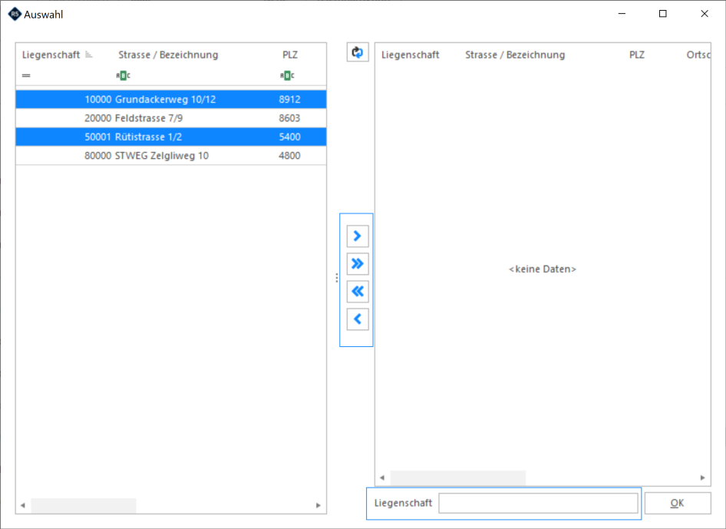Click PLZ value 8912

[289, 99]
